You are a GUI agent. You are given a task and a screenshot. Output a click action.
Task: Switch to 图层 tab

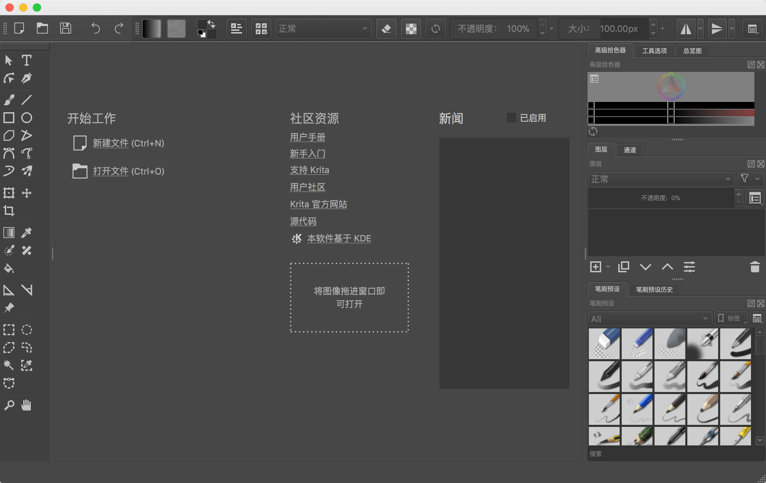601,149
